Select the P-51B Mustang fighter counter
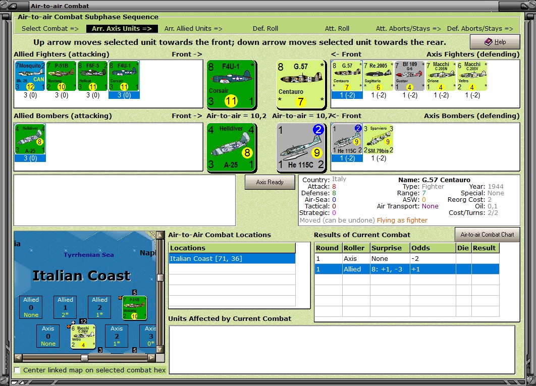This screenshot has width=536, height=386. [x=61, y=76]
